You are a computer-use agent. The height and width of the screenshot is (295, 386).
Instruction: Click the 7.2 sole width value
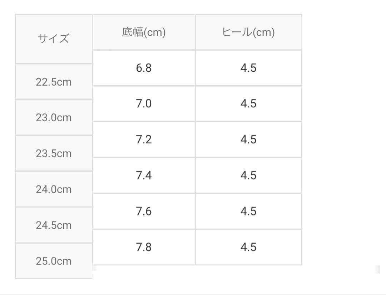144,139
